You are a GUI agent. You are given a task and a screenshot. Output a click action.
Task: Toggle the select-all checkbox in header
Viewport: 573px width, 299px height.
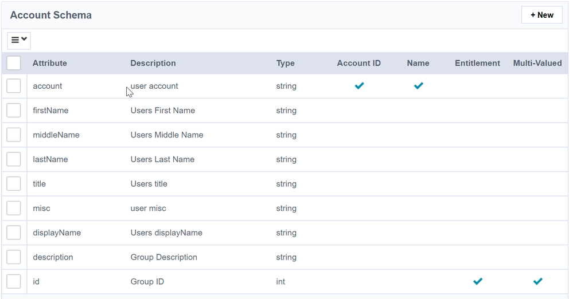pos(14,63)
